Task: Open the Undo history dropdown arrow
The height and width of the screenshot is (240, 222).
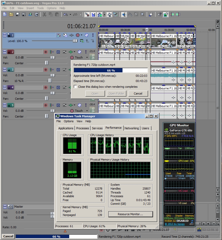Action: pyautogui.click(x=70, y=15)
